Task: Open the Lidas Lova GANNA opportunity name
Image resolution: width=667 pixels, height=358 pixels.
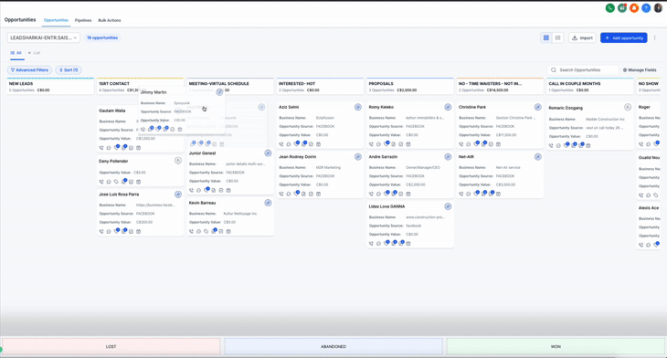Action: point(386,206)
